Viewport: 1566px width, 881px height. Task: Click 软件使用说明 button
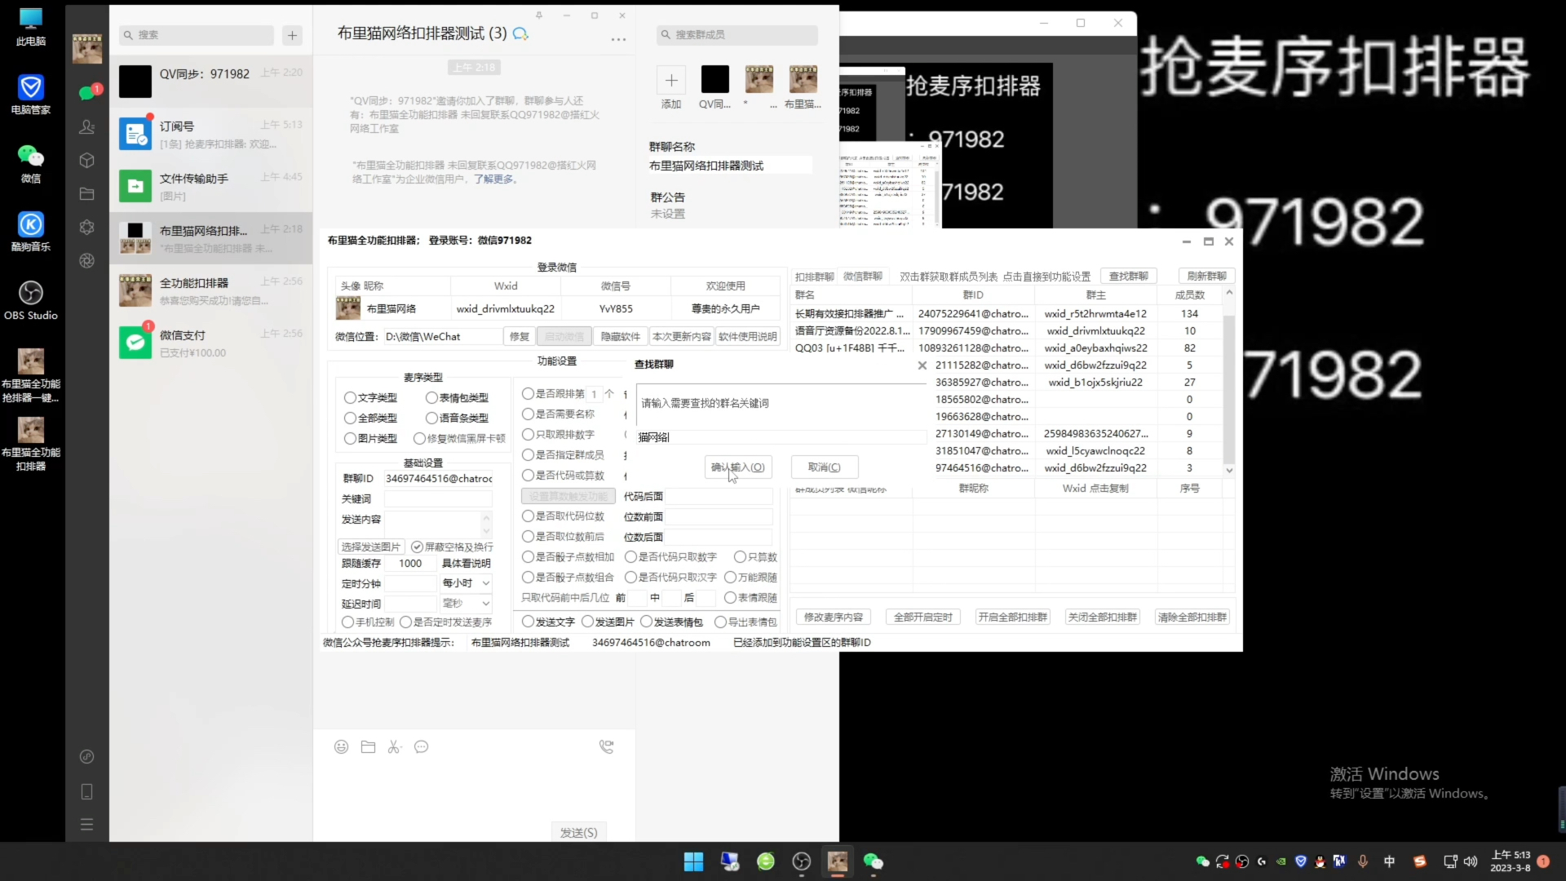(x=747, y=337)
